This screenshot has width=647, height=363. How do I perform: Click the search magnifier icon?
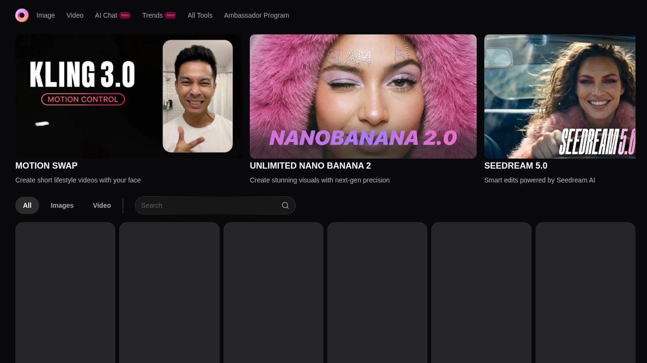[285, 205]
